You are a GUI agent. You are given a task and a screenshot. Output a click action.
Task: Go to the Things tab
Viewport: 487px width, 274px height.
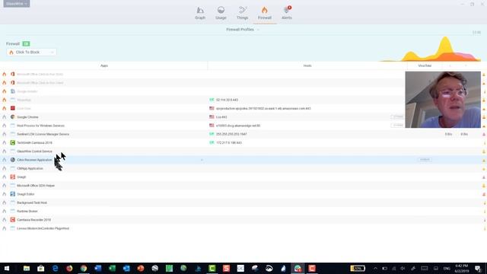click(242, 13)
